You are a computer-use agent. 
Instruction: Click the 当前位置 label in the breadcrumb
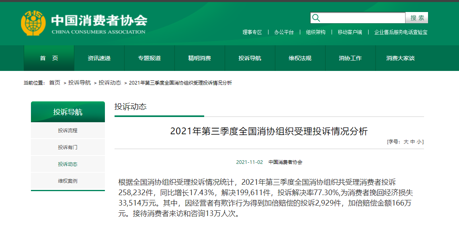click(33, 83)
